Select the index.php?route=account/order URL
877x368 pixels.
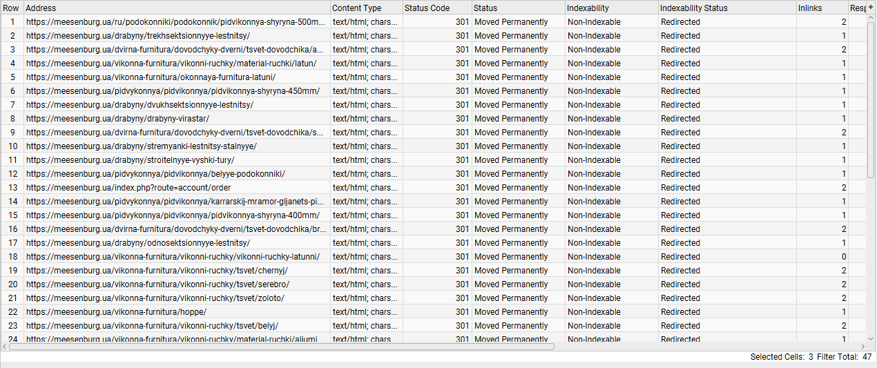(128, 188)
